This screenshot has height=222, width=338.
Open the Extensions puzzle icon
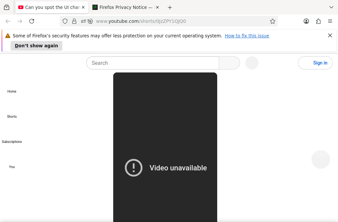coord(319,21)
